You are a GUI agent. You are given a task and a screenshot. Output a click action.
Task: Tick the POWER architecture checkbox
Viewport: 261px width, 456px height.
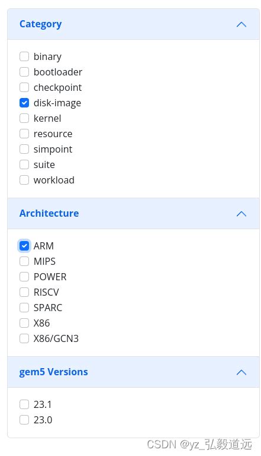[24, 277]
